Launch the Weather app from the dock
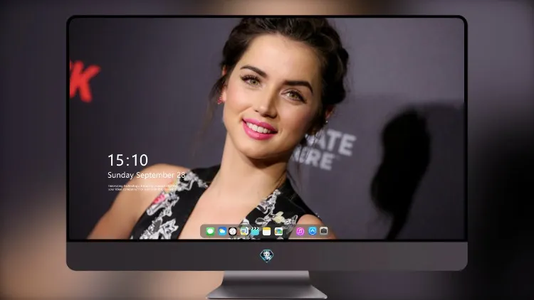 (x=221, y=231)
